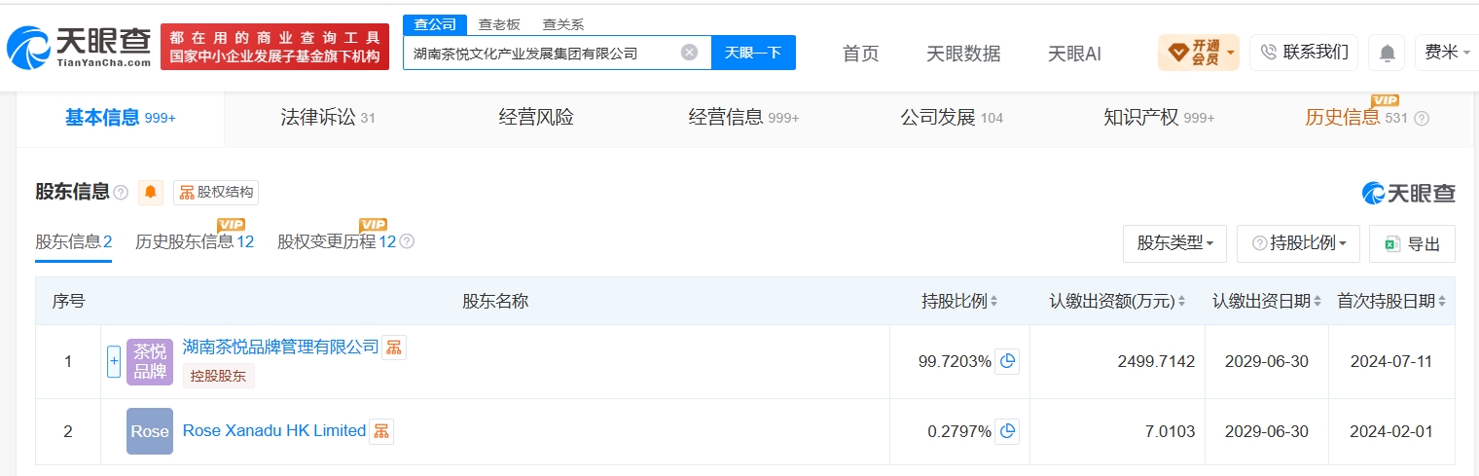The image size is (1479, 476).
Task: Expand the 湖南茶悦品牌 row with the plus button
Action: pyautogui.click(x=114, y=361)
